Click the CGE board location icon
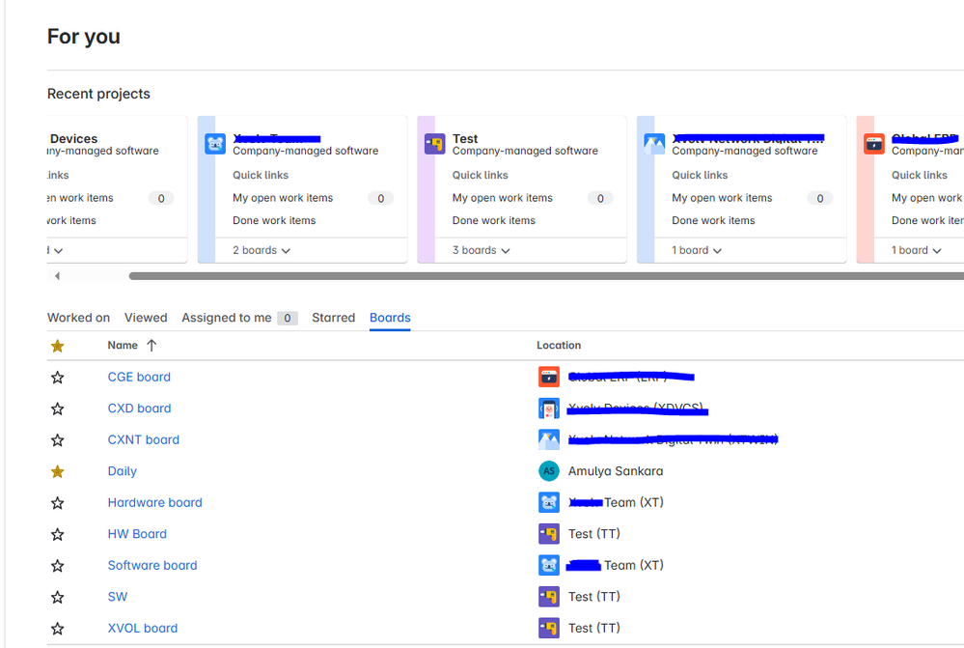Screen dimensions: 964x648 point(549,377)
